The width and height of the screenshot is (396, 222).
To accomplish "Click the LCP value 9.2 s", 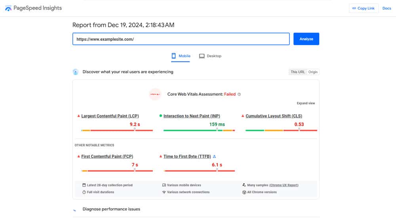I will pyautogui.click(x=135, y=124).
